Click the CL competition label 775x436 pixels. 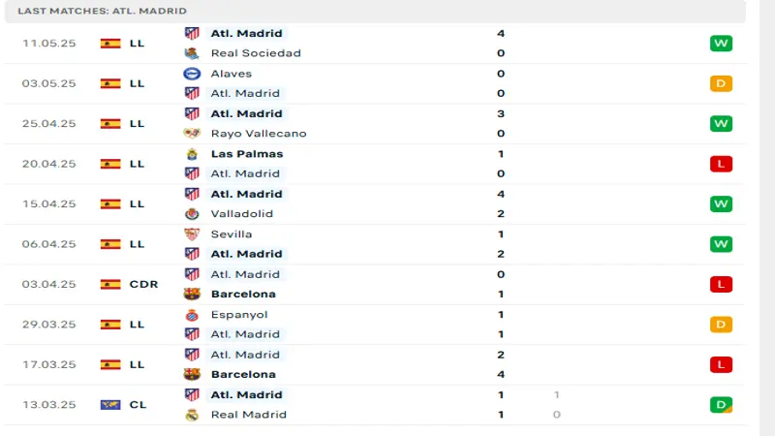coord(138,404)
